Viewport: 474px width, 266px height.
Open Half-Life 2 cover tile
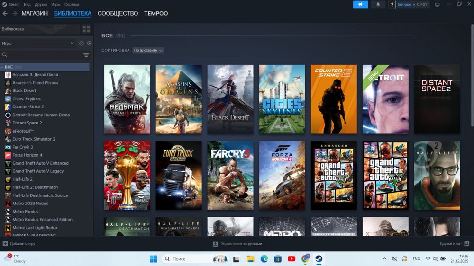(x=437, y=176)
